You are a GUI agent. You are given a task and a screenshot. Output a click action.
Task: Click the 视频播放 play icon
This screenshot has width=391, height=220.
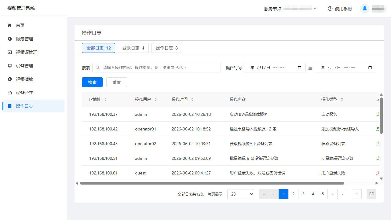[10, 79]
